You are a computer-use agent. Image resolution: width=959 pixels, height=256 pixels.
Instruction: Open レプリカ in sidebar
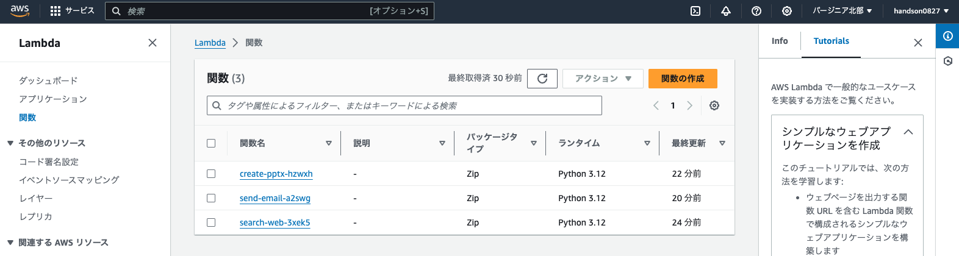36,216
